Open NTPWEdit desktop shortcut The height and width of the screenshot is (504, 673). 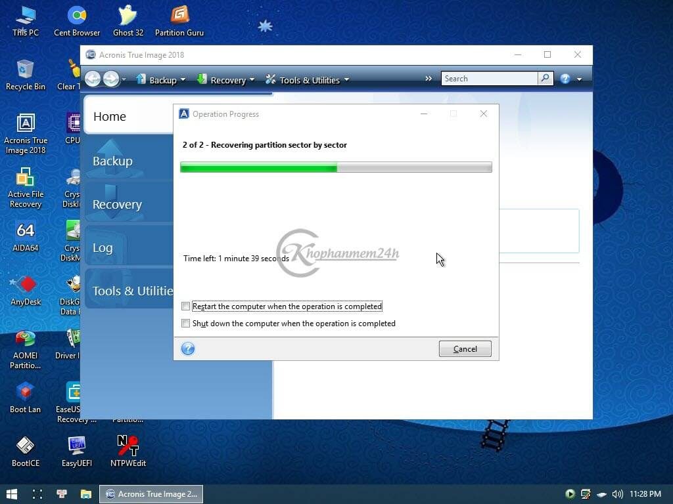tap(128, 451)
